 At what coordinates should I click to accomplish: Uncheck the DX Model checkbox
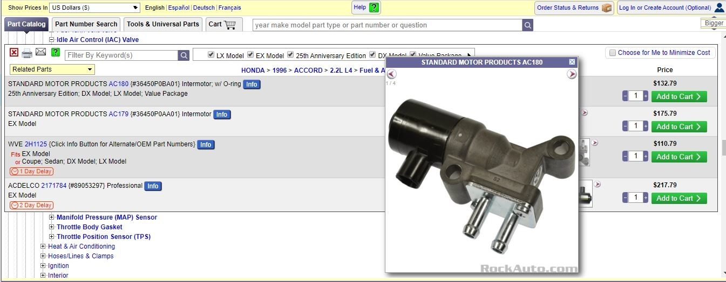372,55
